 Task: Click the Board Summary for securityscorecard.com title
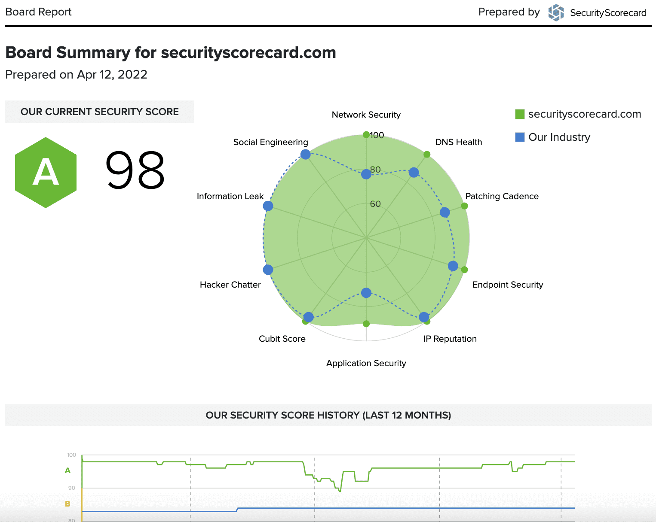(171, 52)
